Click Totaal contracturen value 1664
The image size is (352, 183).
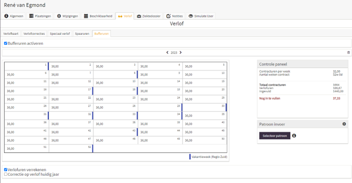pyautogui.click(x=336, y=85)
